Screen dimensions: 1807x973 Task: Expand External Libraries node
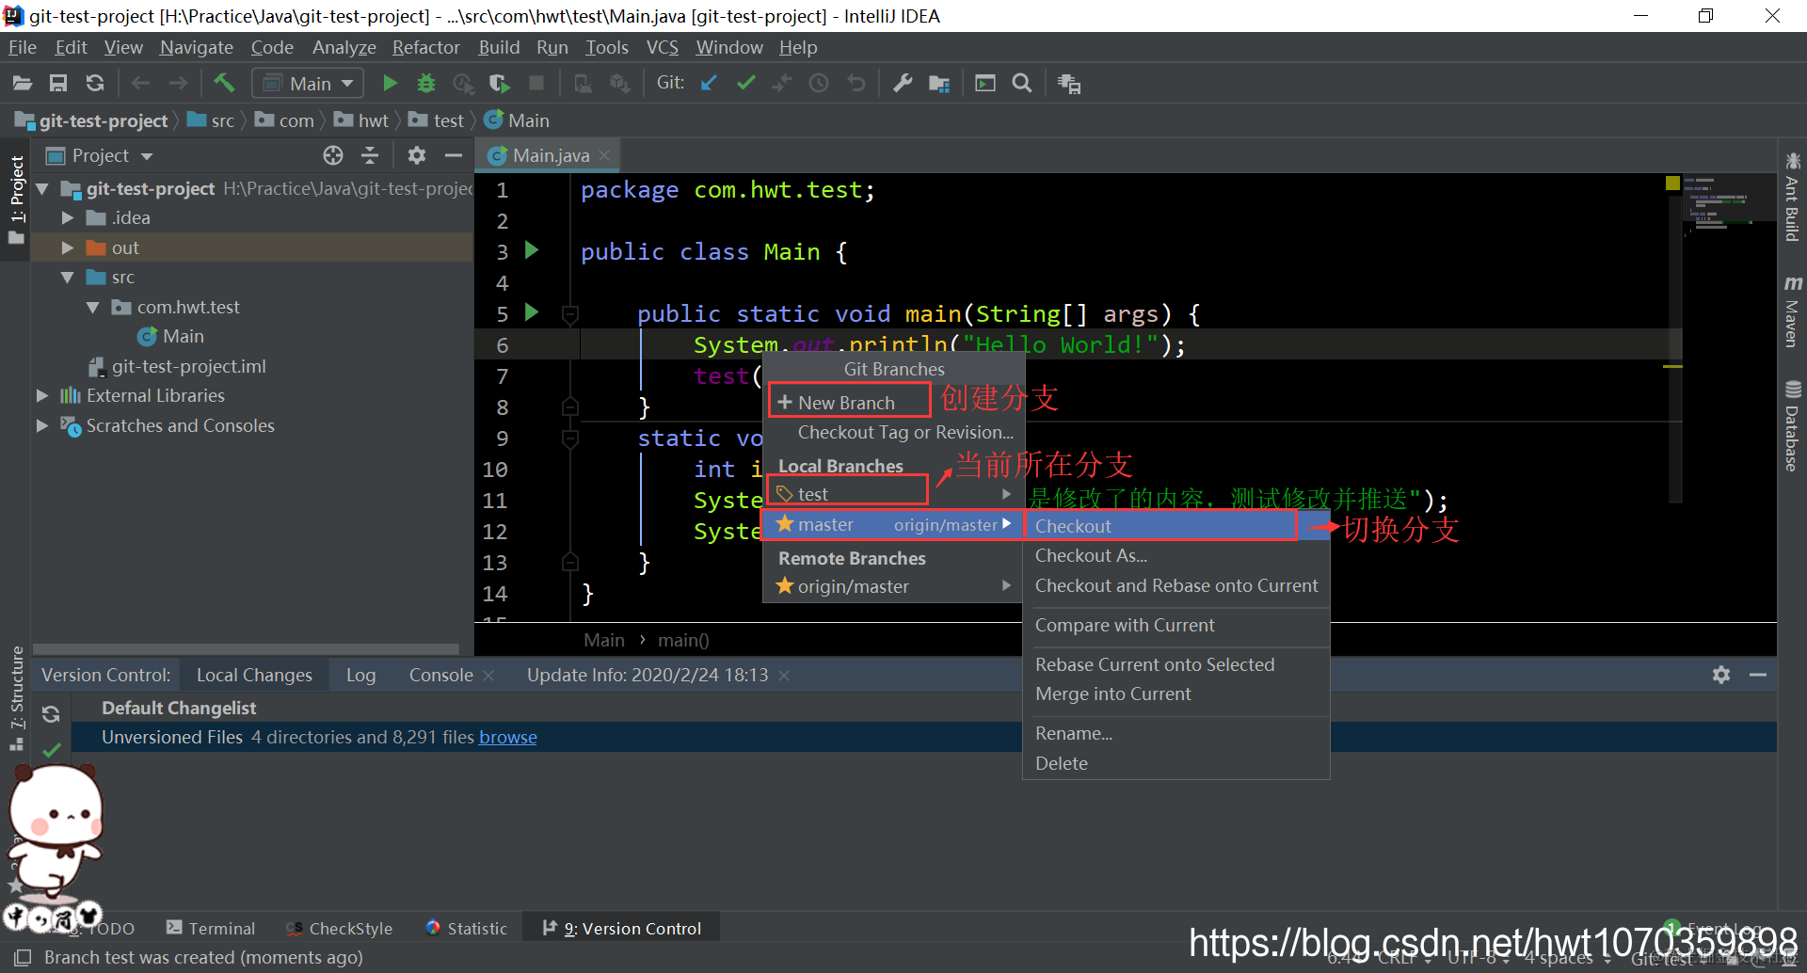click(x=42, y=396)
